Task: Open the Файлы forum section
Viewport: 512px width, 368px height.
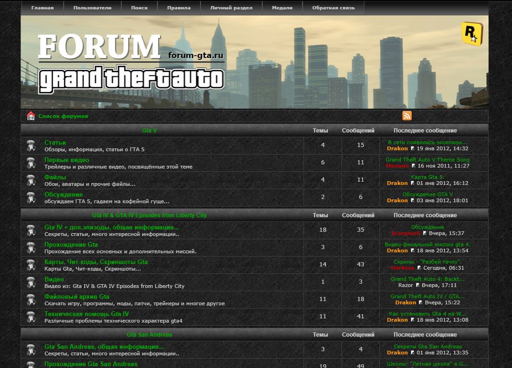Action: click(55, 177)
